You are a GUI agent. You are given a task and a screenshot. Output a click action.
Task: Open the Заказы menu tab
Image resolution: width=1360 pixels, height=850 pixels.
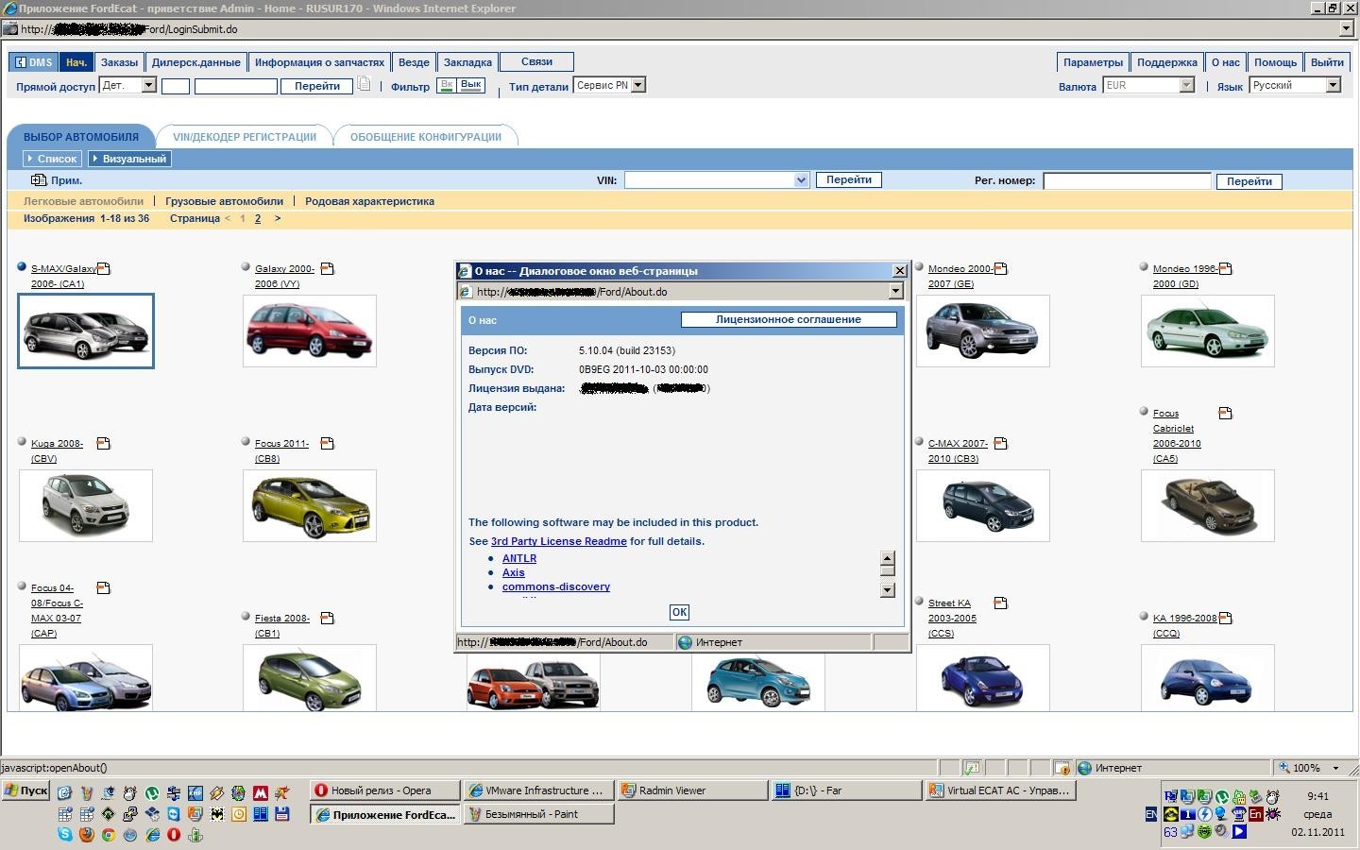click(x=119, y=62)
